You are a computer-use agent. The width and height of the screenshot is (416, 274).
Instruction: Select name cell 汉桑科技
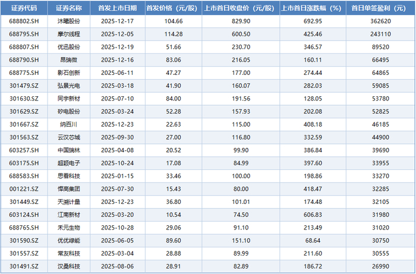click(69, 267)
